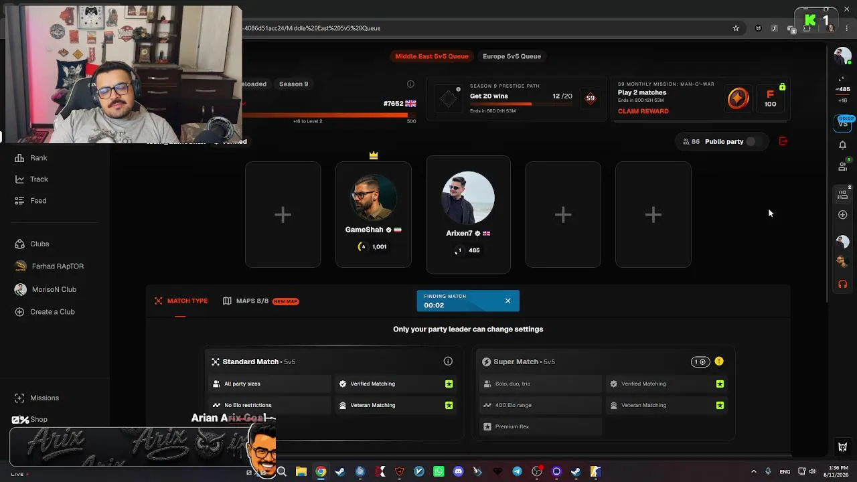Open taskbar search magnifier
857x482 pixels.
pyautogui.click(x=282, y=472)
